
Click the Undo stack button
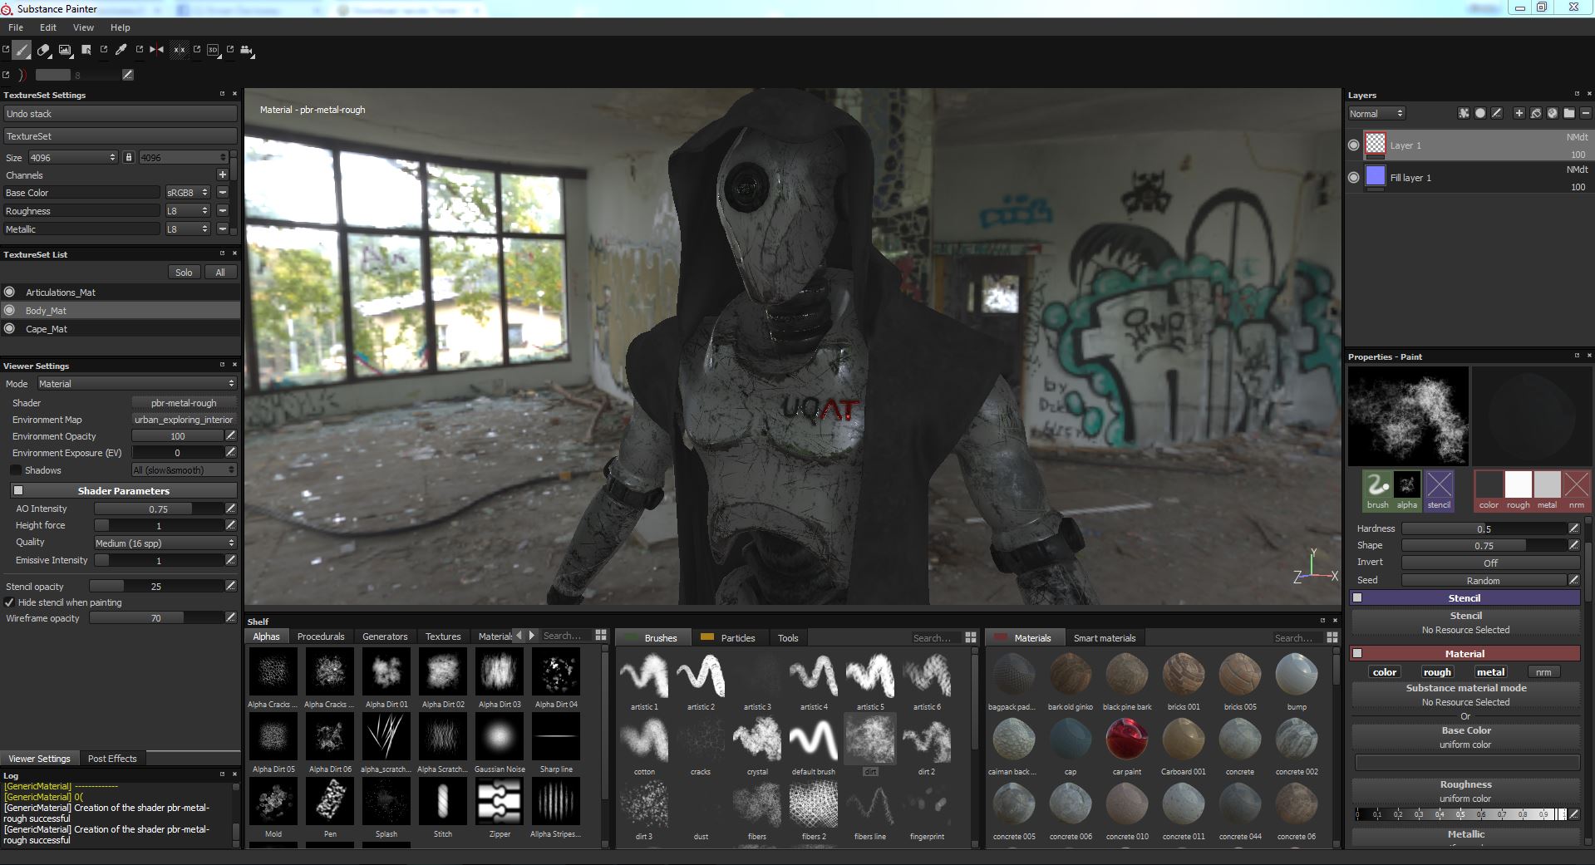pos(120,113)
